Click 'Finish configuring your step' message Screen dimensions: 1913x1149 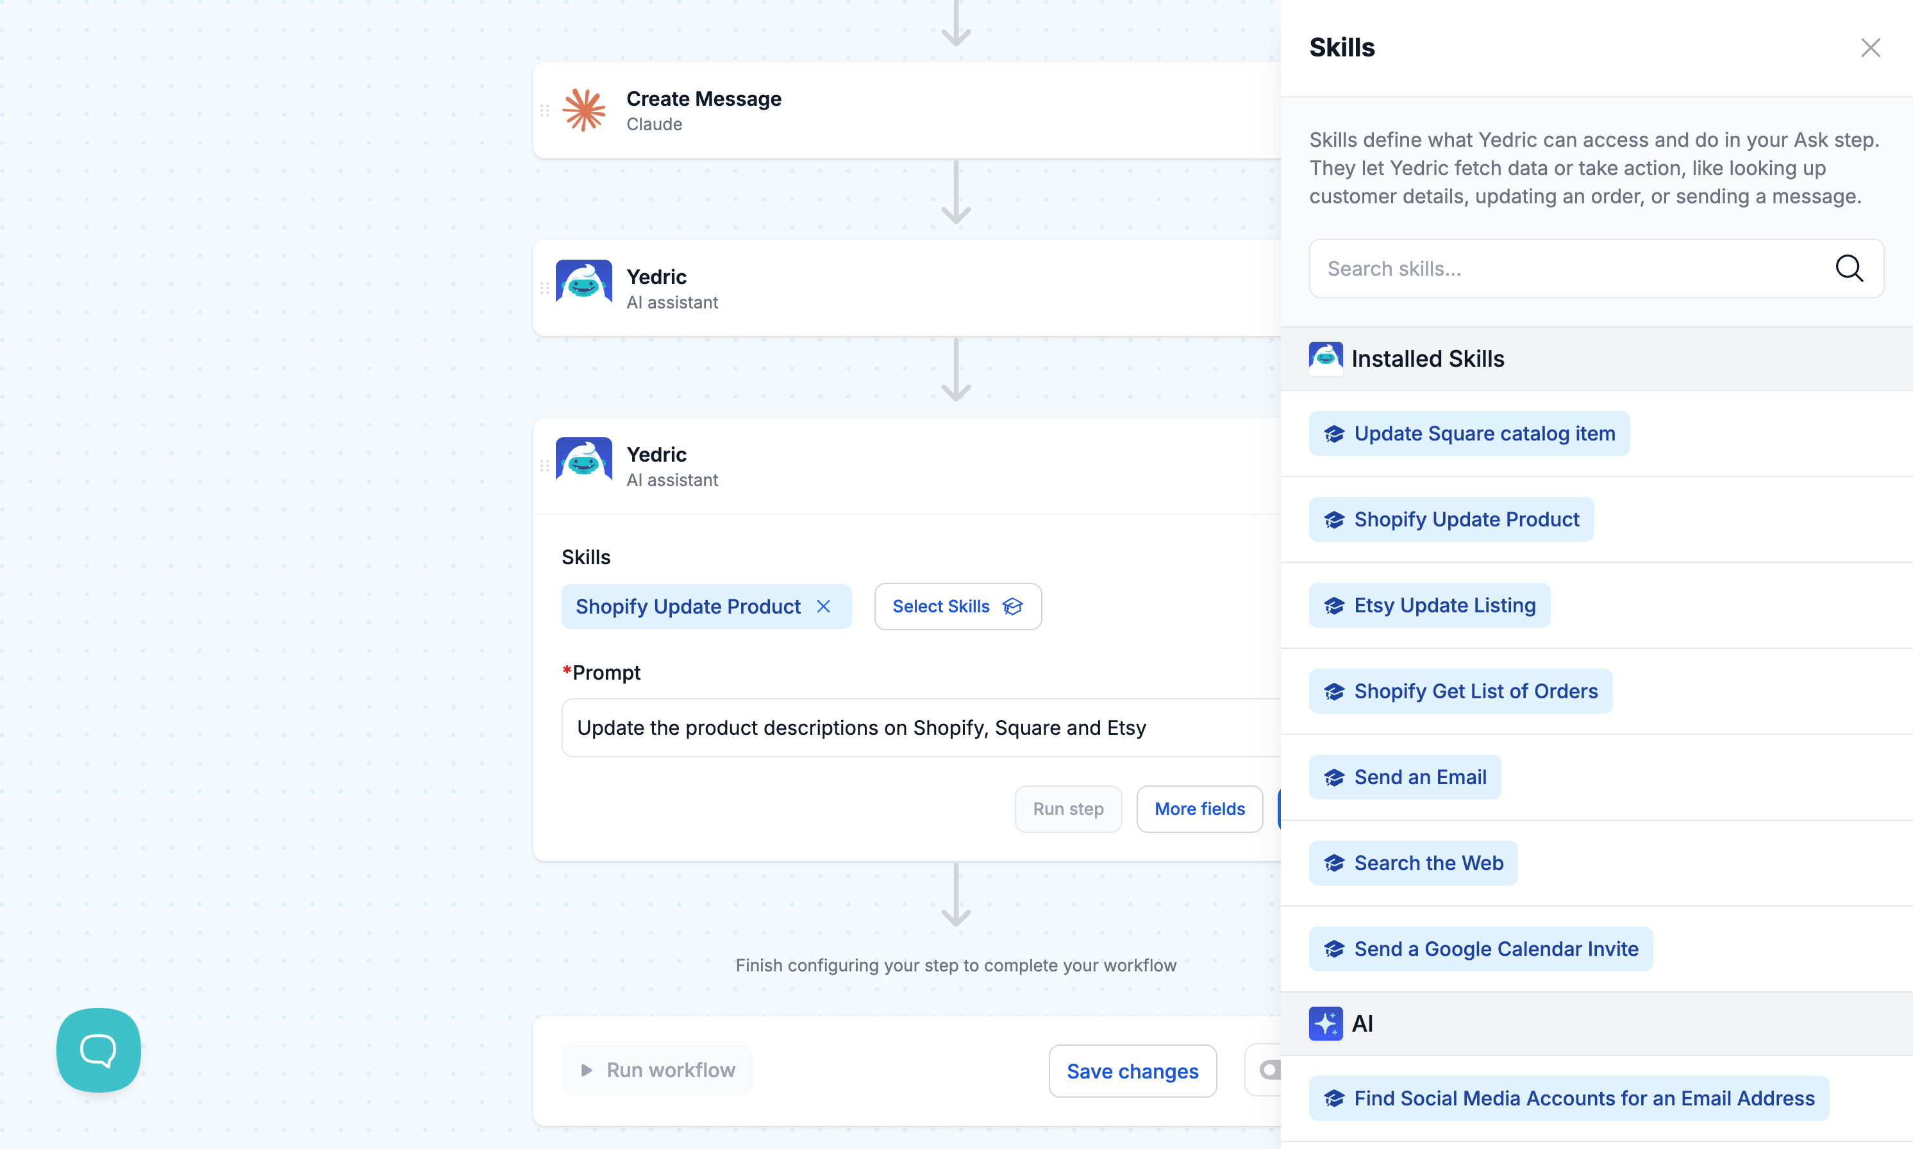tap(955, 966)
